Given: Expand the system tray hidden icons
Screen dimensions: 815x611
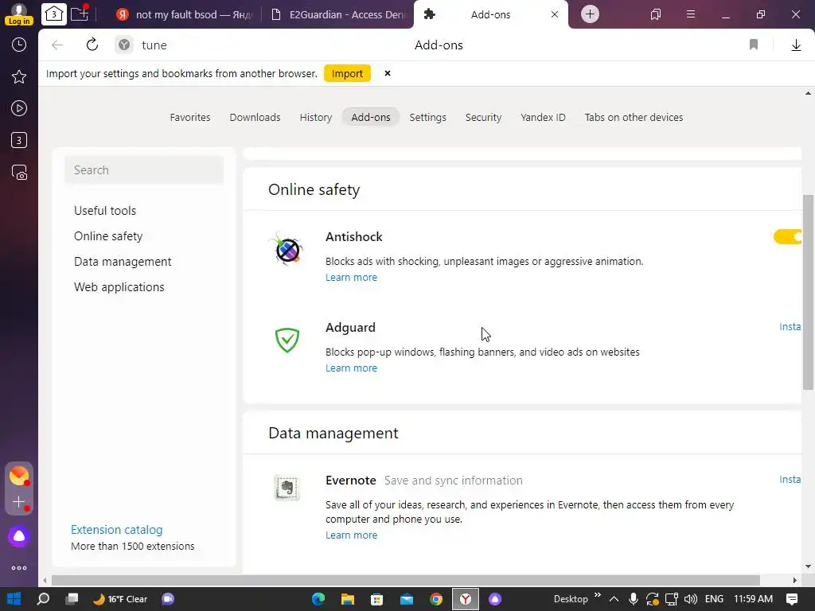Looking at the screenshot, I should click(x=614, y=599).
